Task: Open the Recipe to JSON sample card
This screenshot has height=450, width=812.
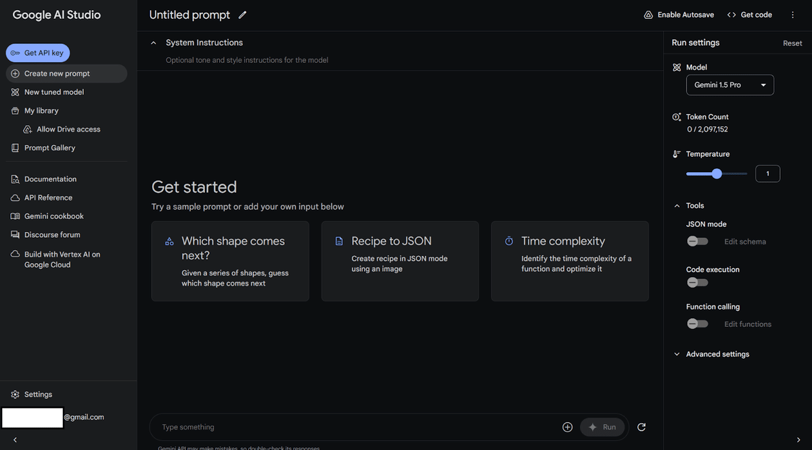Action: [x=400, y=261]
